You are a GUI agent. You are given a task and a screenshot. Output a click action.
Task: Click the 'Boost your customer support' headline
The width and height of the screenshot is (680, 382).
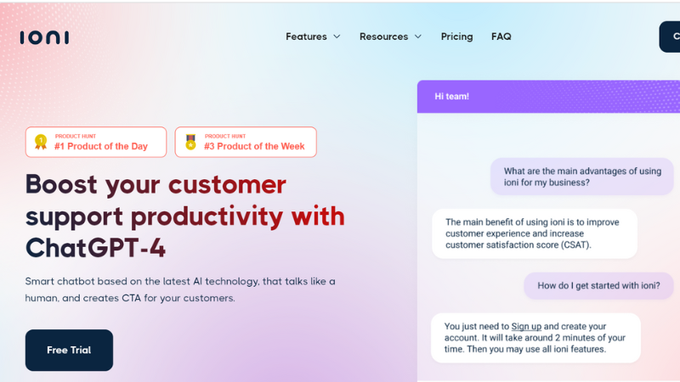(185, 216)
